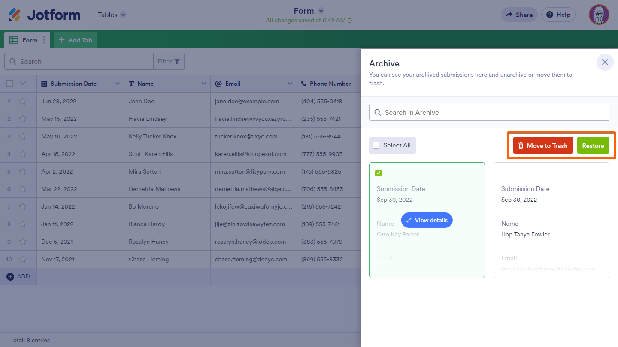Add a new row with ADD
Screen dimensions: 618x347
[18, 277]
